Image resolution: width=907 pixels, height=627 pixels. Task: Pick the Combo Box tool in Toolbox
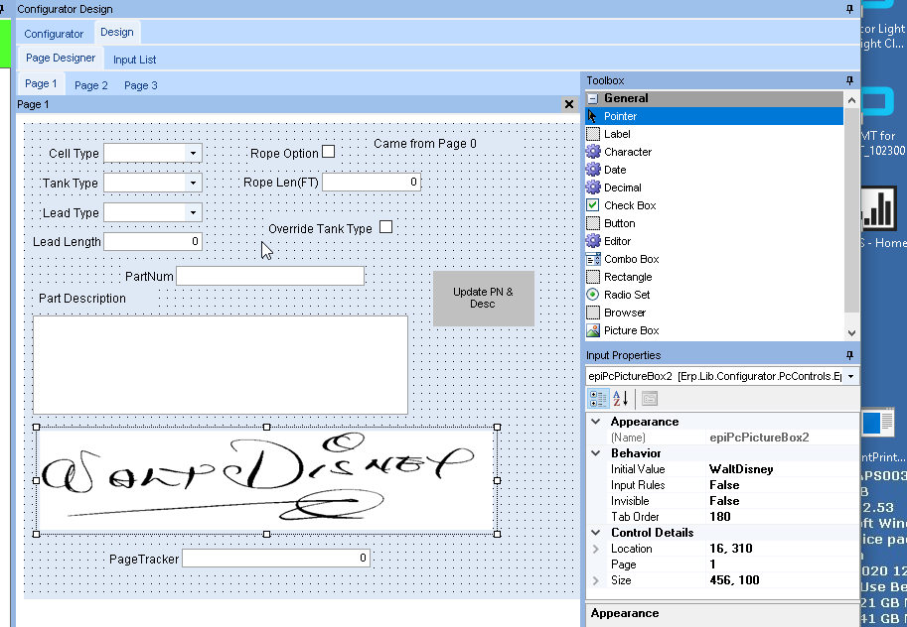coord(631,259)
